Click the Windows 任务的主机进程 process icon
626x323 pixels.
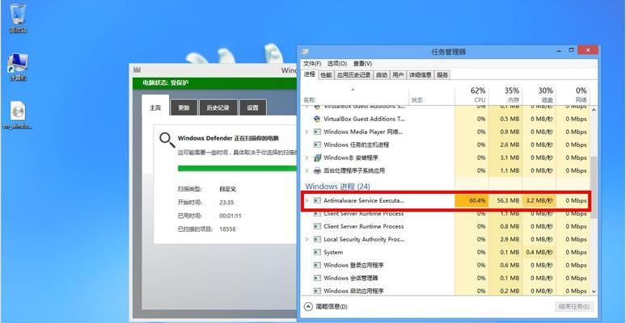pos(317,145)
